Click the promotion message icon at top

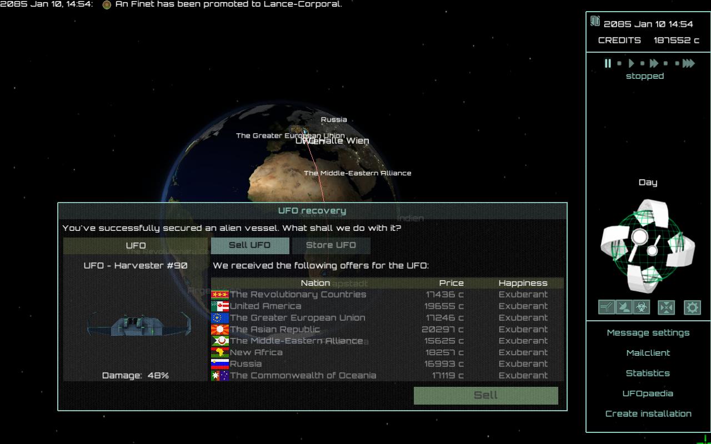click(x=107, y=4)
